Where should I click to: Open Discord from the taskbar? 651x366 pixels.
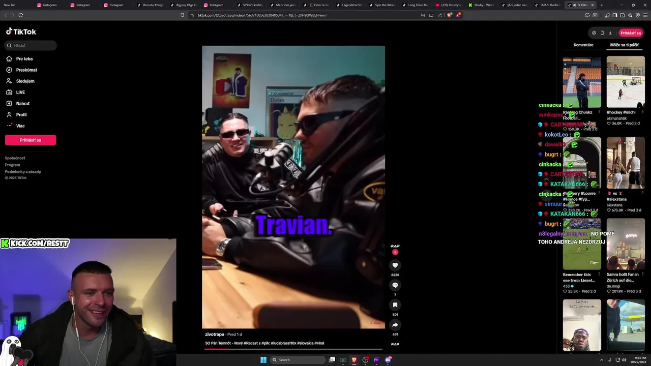pos(388,360)
